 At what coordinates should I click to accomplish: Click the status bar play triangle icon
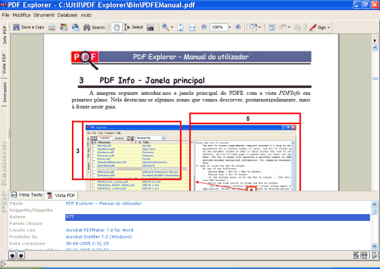(3, 264)
